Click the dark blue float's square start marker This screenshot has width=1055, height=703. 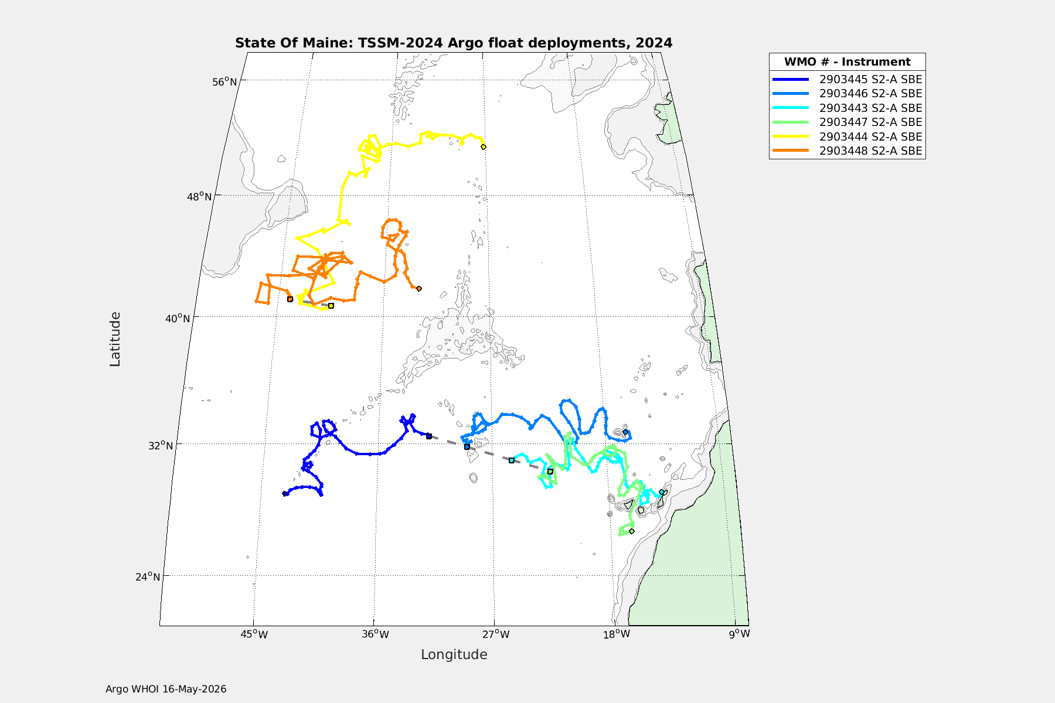pyautogui.click(x=429, y=436)
